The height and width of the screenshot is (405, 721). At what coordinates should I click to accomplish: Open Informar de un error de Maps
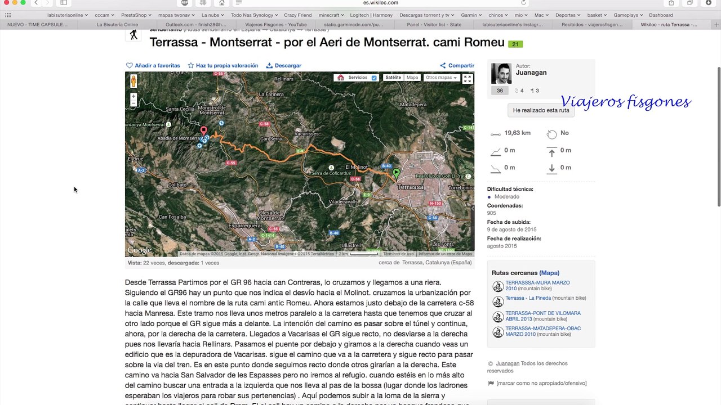[x=445, y=254]
